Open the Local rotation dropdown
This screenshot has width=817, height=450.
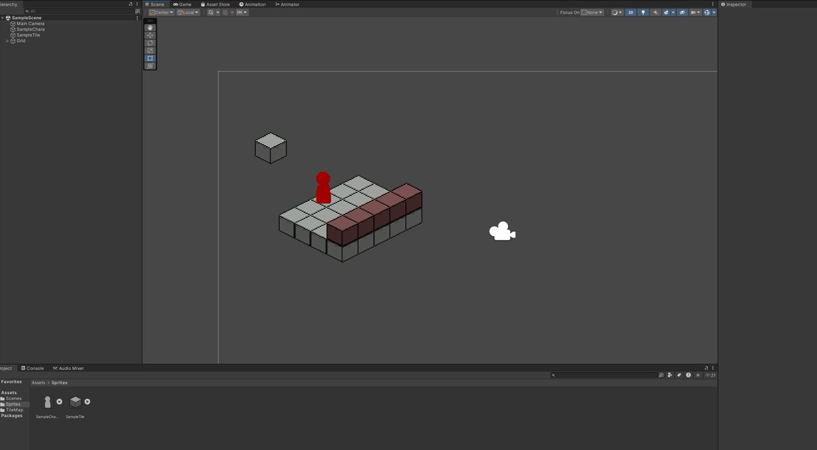(189, 12)
